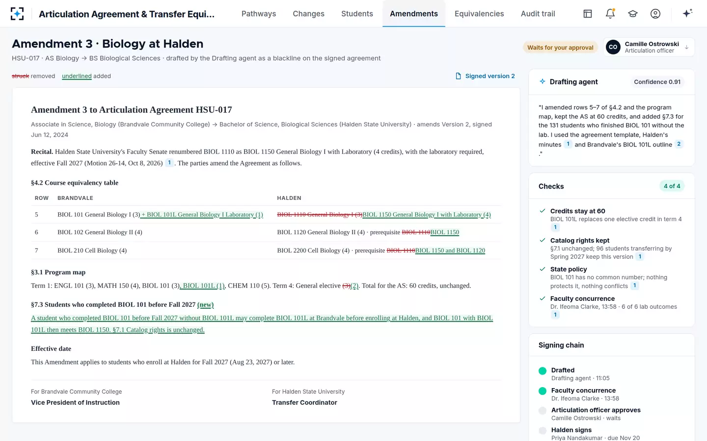
Task: Open the notifications bell
Action: 610,14
